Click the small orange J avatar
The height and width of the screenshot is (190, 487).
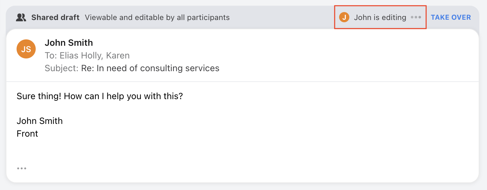click(344, 17)
